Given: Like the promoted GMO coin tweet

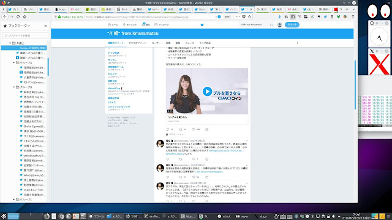Looking at the screenshot, I should (194, 130).
